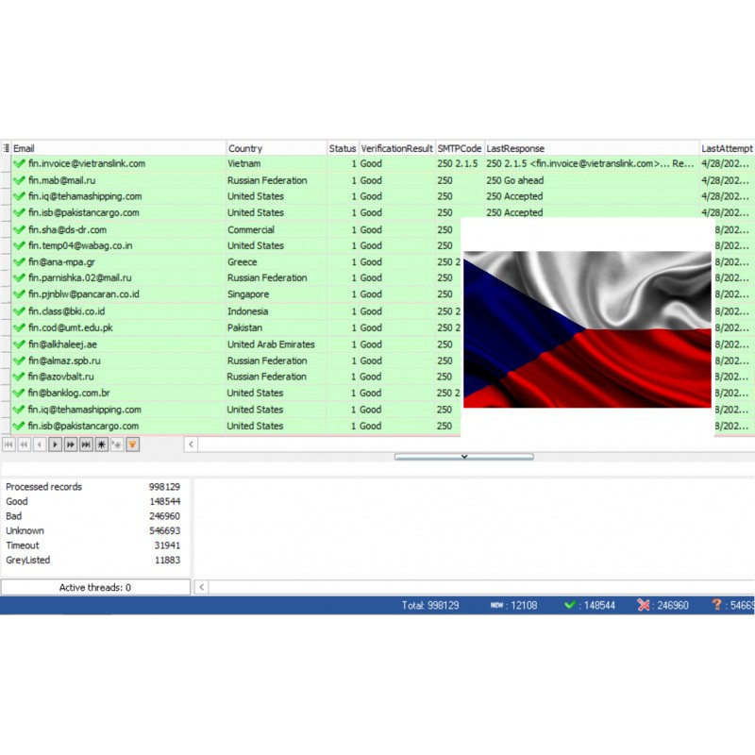Click the Czech flag image overlay
Image resolution: width=755 pixels, height=755 pixels.
click(587, 328)
